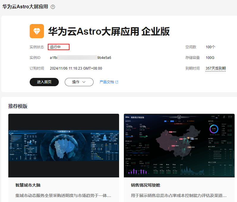The image size is (237, 202).
Task: Open the 智慧城市大脑 template thumbnail
Action: click(64, 145)
